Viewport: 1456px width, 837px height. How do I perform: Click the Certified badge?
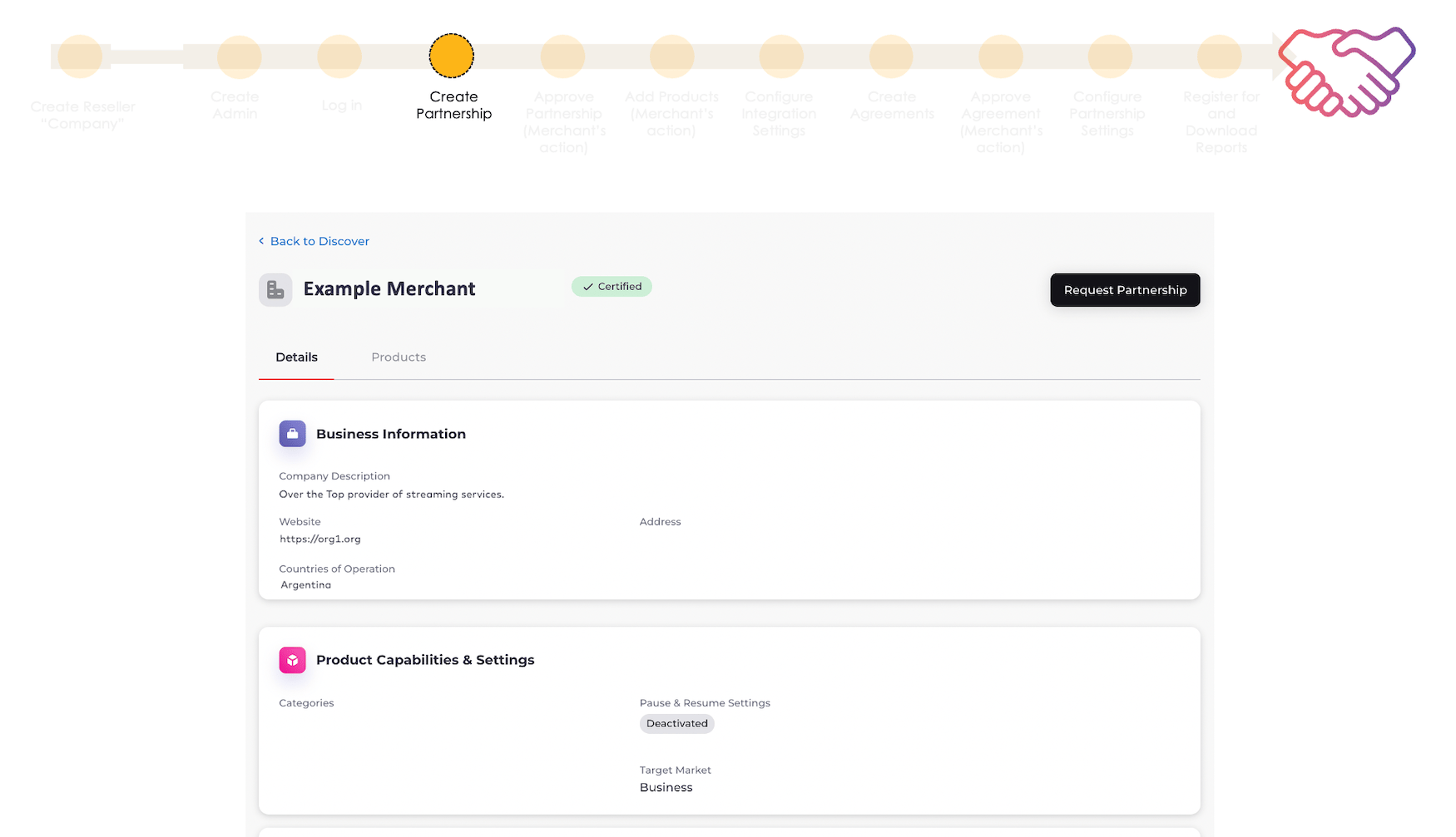point(612,287)
